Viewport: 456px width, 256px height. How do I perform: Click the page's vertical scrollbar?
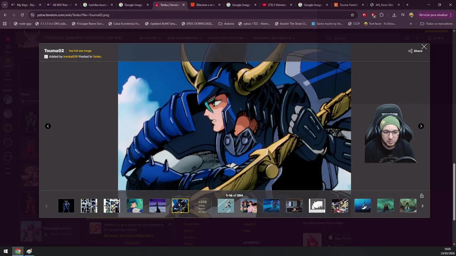(454, 192)
